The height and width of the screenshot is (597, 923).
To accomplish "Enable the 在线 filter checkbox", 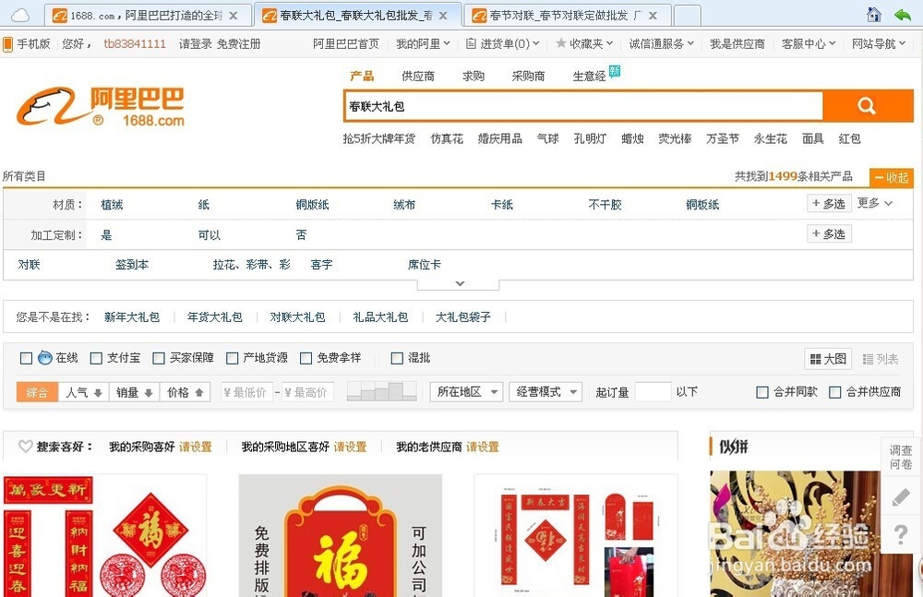I will [26, 358].
